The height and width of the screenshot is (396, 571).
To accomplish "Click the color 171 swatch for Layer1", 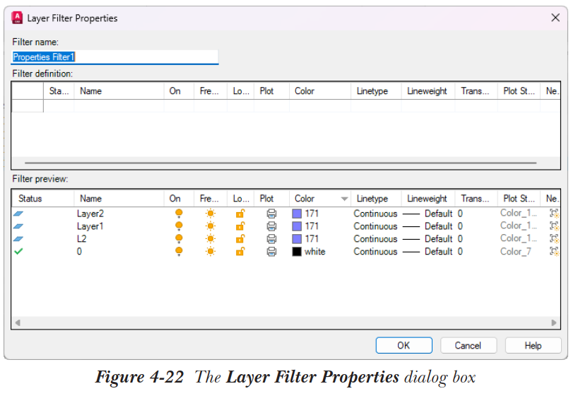I will pyautogui.click(x=297, y=226).
